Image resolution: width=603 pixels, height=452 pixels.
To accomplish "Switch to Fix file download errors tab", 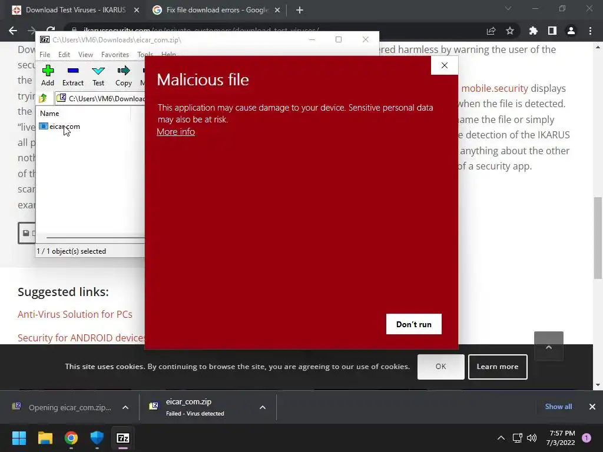I will 217,10.
